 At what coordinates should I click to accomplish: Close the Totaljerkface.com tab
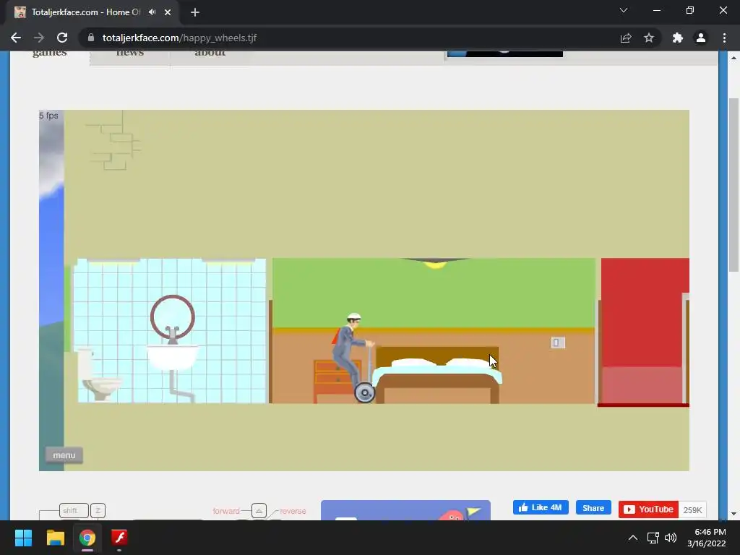pyautogui.click(x=168, y=12)
